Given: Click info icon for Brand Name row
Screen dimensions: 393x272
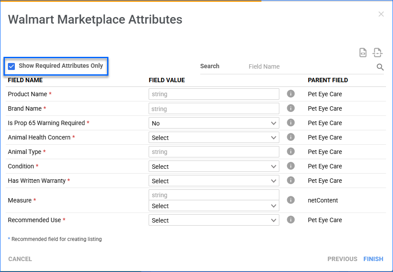Looking at the screenshot, I should [x=291, y=108].
